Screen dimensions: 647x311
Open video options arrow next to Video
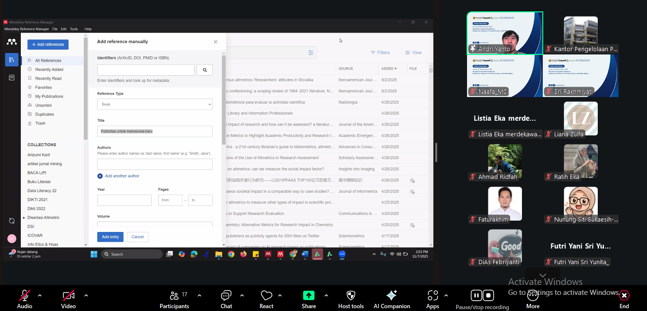coord(86,295)
